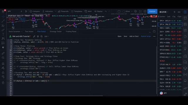Image resolution: width=188 pixels, height=105 pixels.
Task: Select the patterns drawing tool
Action: [x=3, y=38]
